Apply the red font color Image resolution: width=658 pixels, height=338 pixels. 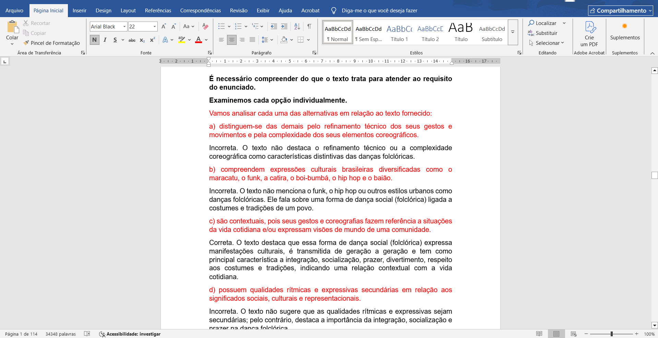click(x=199, y=40)
